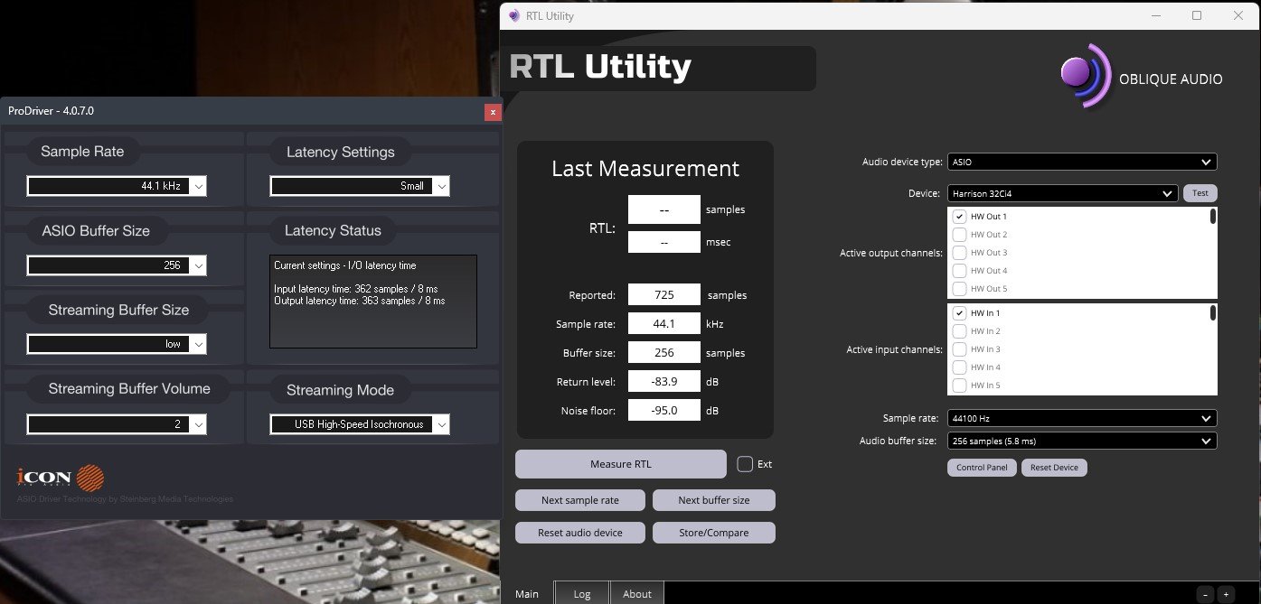1261x604 pixels.
Task: Click the Buffer size 256 field
Action: (x=664, y=353)
